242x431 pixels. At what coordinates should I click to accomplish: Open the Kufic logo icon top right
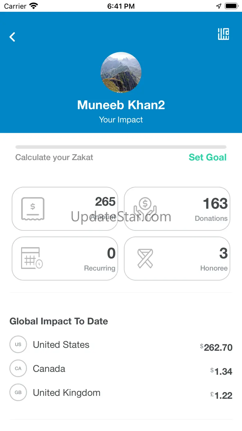point(223,34)
